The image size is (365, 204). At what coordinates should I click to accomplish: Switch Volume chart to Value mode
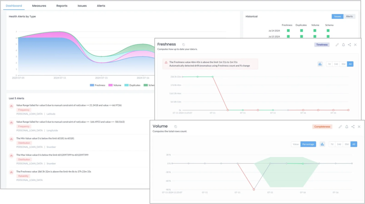click(295, 144)
